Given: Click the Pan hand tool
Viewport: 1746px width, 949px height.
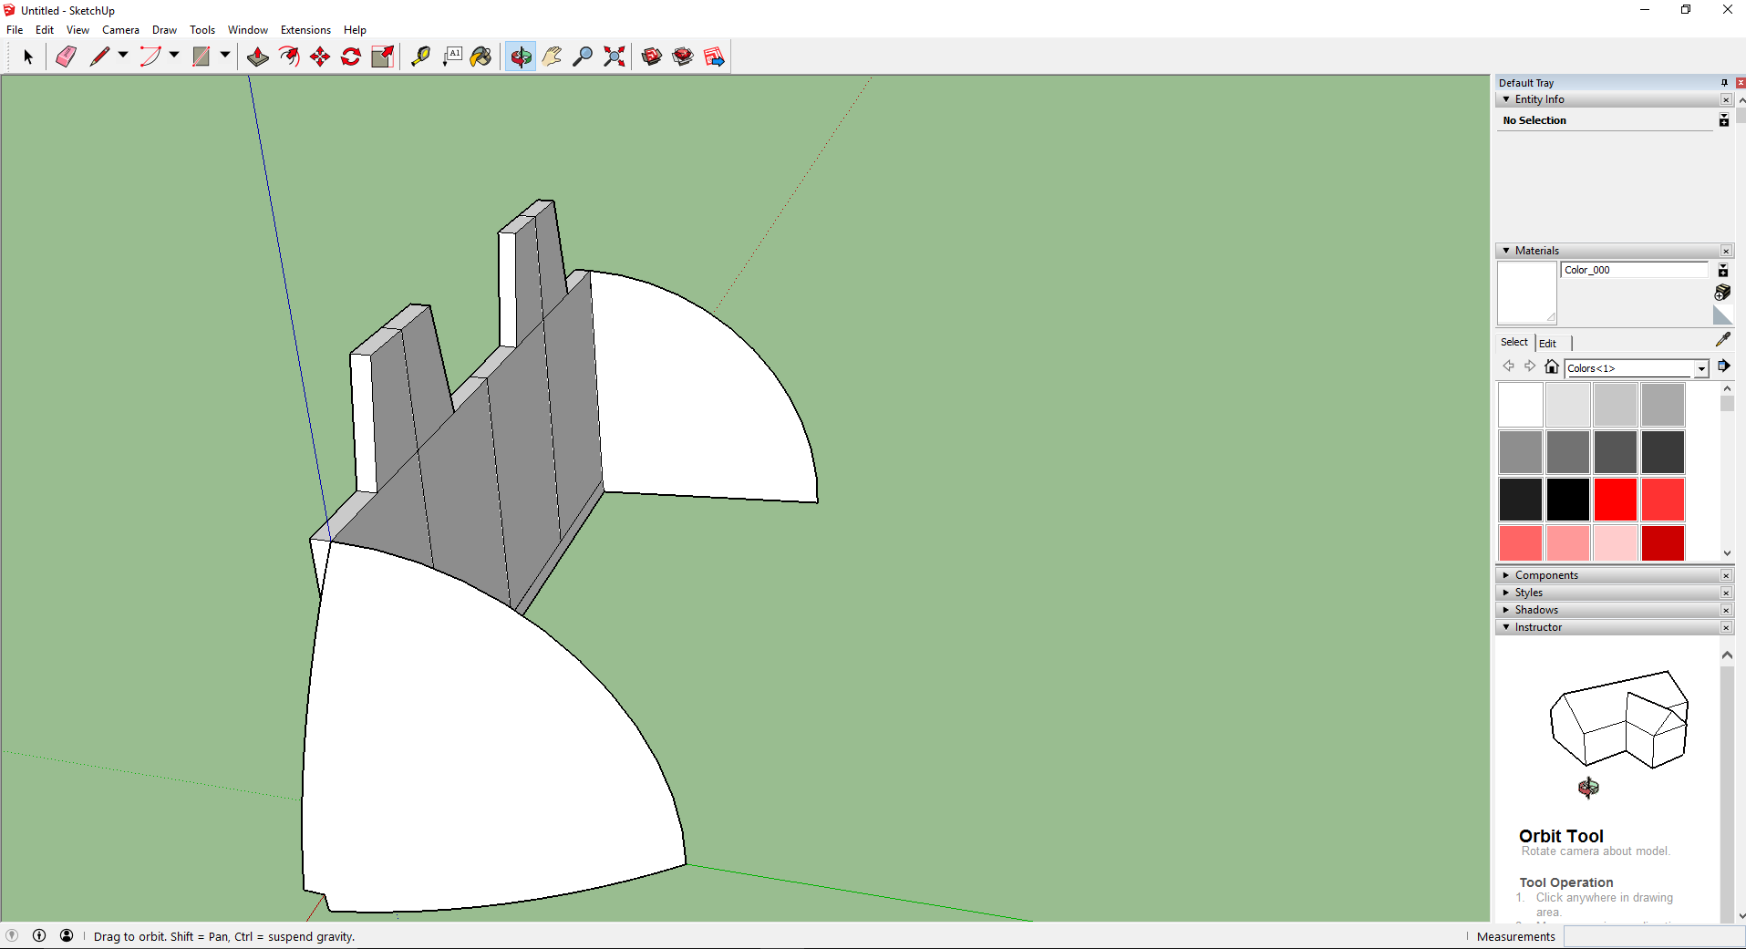Looking at the screenshot, I should (x=552, y=57).
